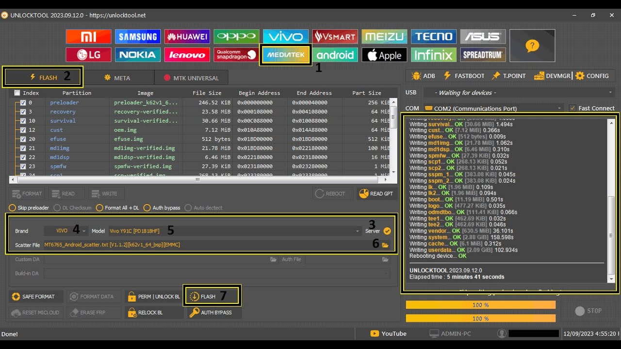Open the ADB tool

coord(423,76)
